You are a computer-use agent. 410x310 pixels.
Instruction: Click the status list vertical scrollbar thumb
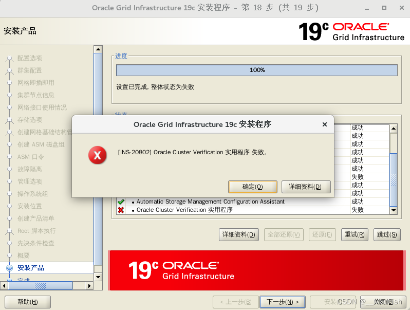tap(394, 180)
